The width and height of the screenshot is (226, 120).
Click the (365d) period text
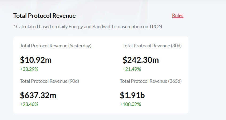click(x=175, y=81)
